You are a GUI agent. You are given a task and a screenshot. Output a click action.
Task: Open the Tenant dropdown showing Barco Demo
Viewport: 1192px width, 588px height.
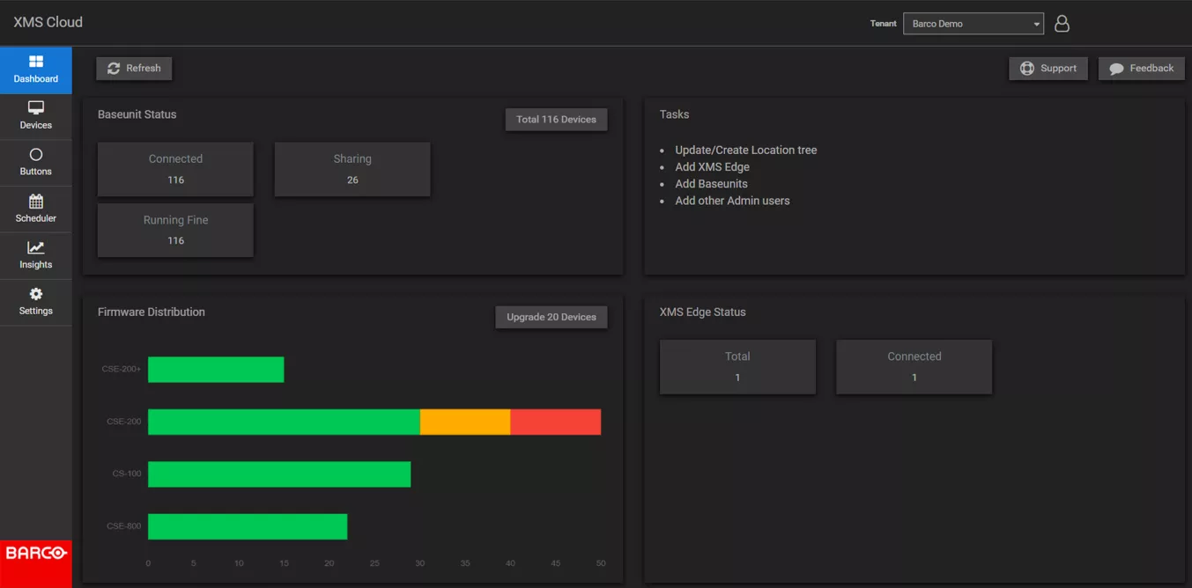click(974, 24)
